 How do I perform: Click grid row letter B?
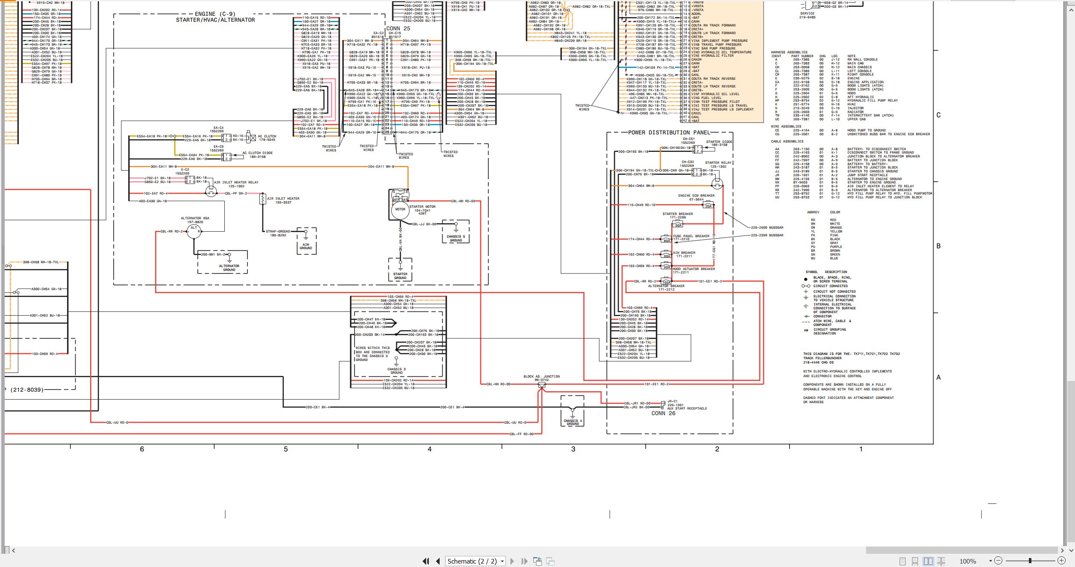pyautogui.click(x=939, y=246)
